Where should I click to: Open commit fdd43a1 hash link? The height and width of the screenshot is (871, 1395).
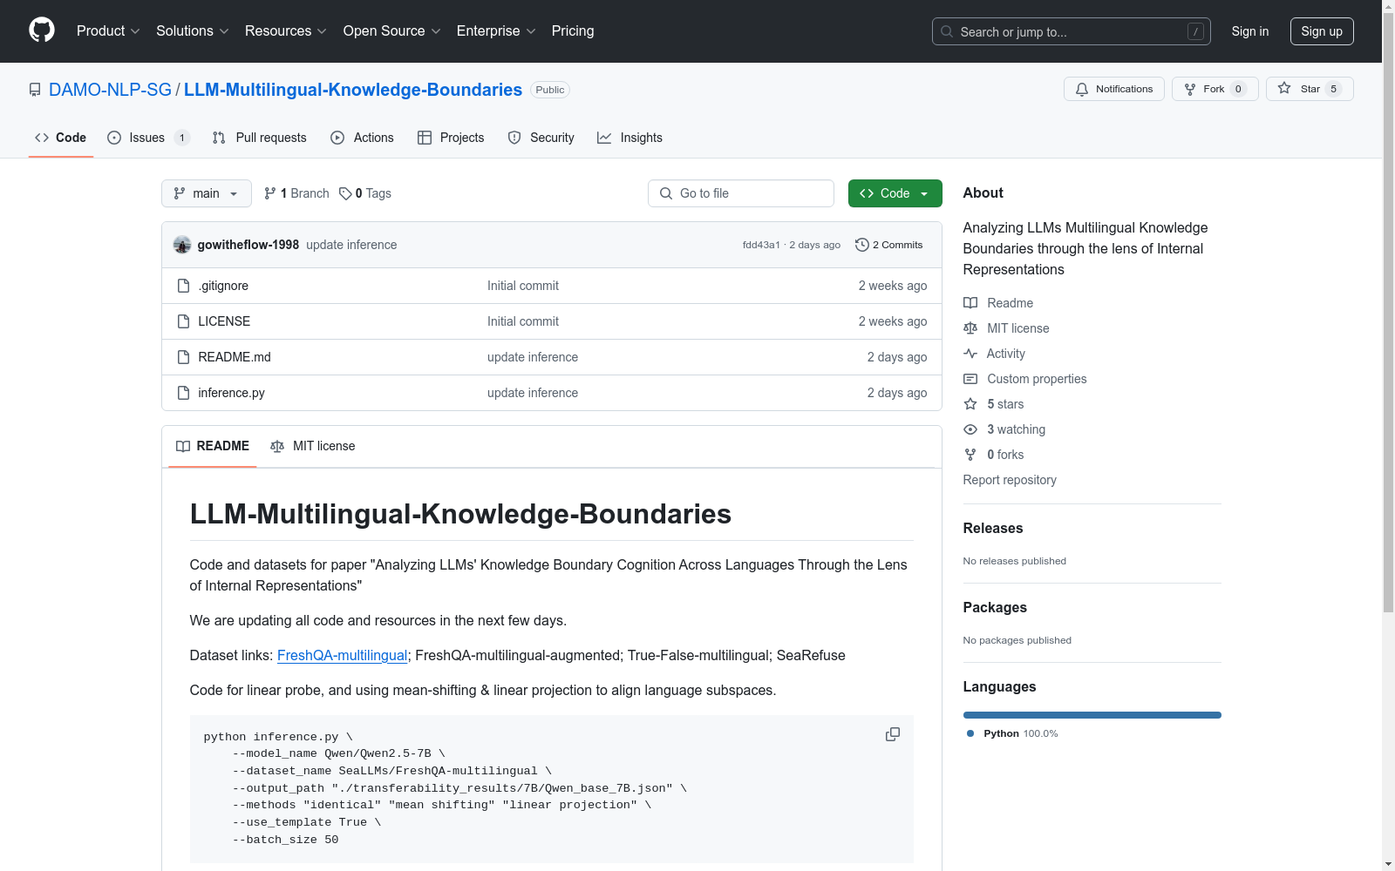pyautogui.click(x=761, y=245)
